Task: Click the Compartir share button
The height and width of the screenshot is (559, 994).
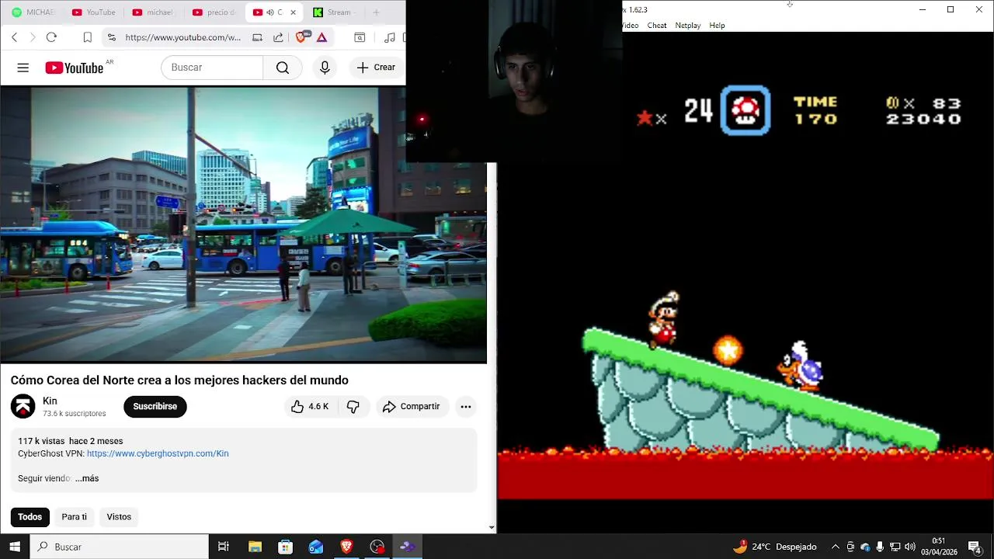Action: (x=412, y=406)
